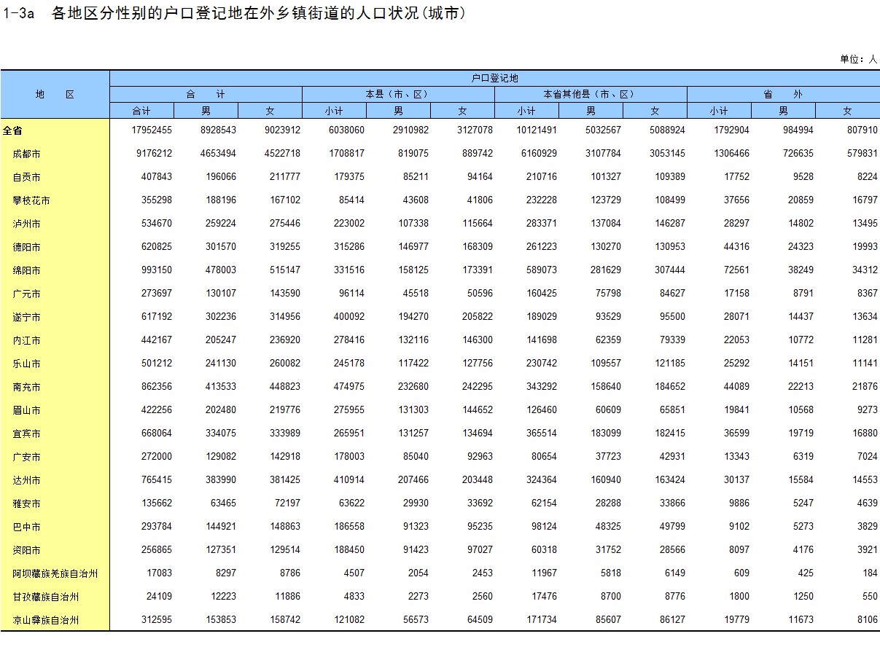Image resolution: width=880 pixels, height=655 pixels.
Task: Click 凉山彝族自治州 last value 8106
Action: [x=868, y=620]
